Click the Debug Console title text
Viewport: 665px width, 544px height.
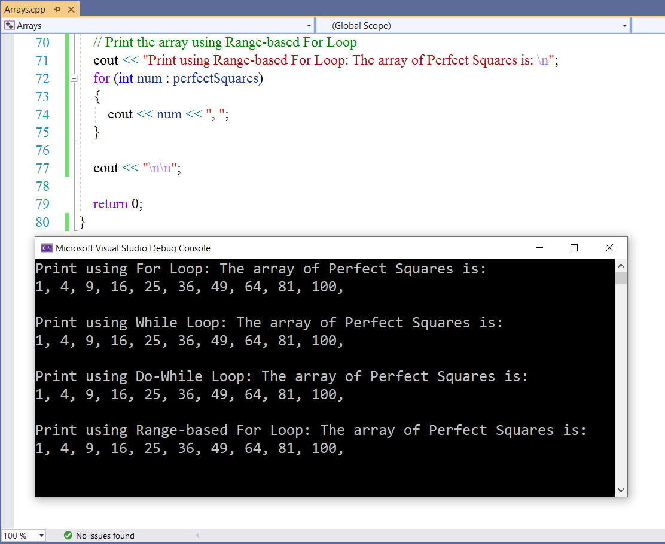[133, 248]
